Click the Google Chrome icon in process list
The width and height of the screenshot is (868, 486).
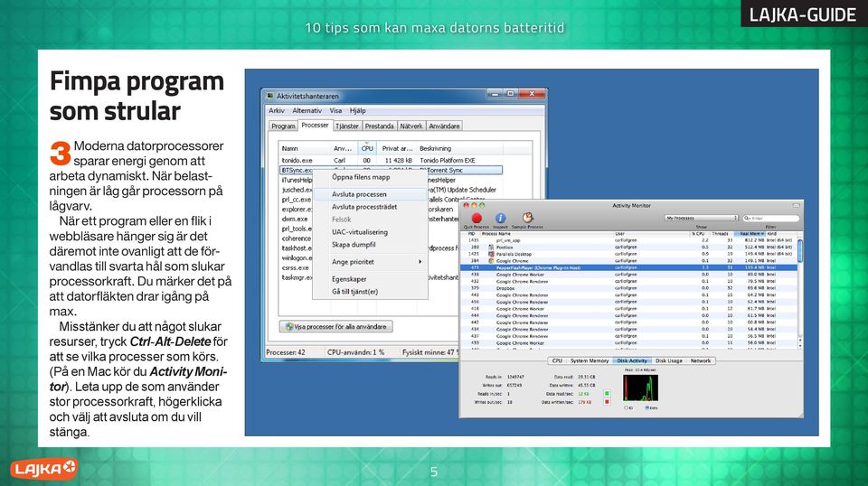tap(491, 260)
